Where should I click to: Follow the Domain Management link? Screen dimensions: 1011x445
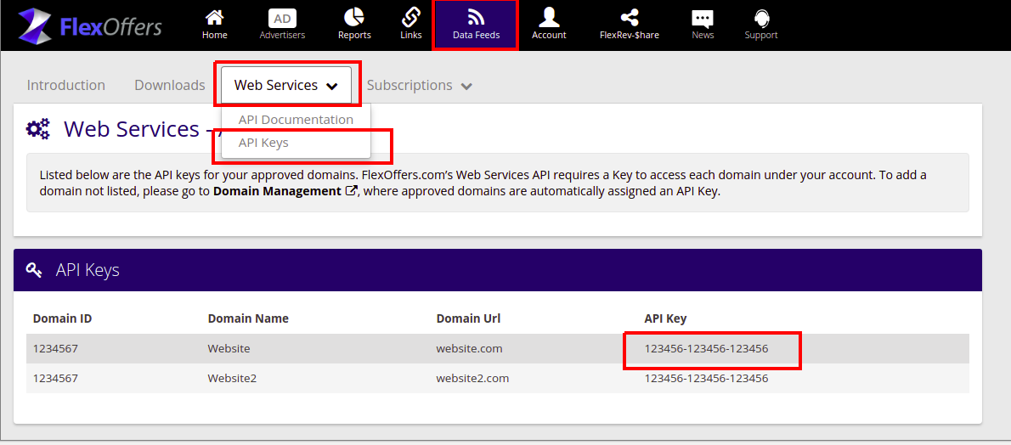coord(277,191)
